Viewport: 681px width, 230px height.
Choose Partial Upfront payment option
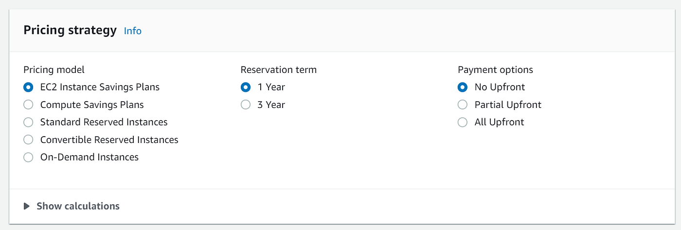[463, 105]
